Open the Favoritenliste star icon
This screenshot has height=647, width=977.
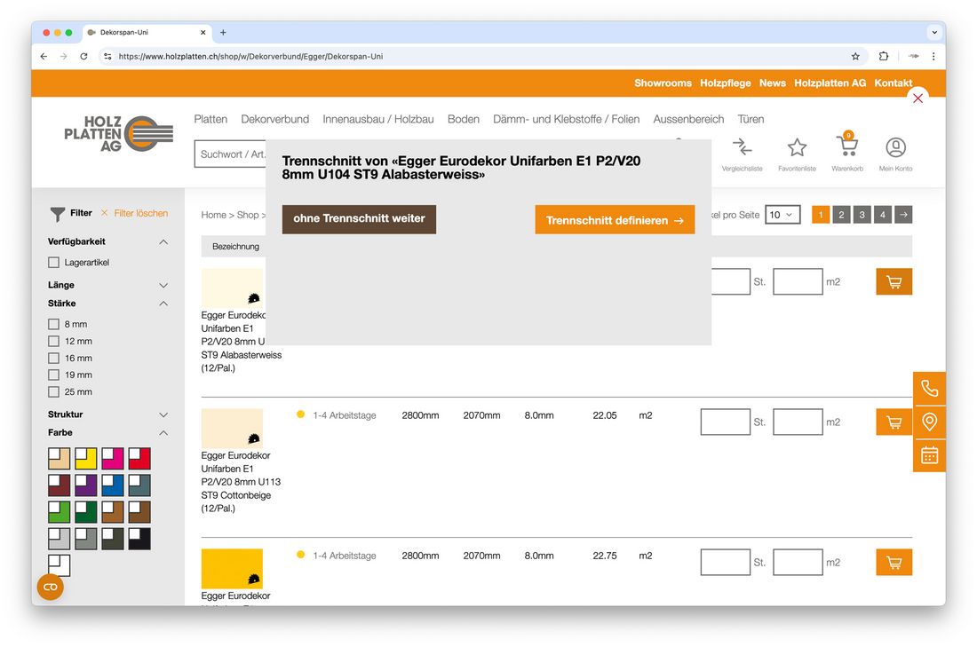point(797,148)
